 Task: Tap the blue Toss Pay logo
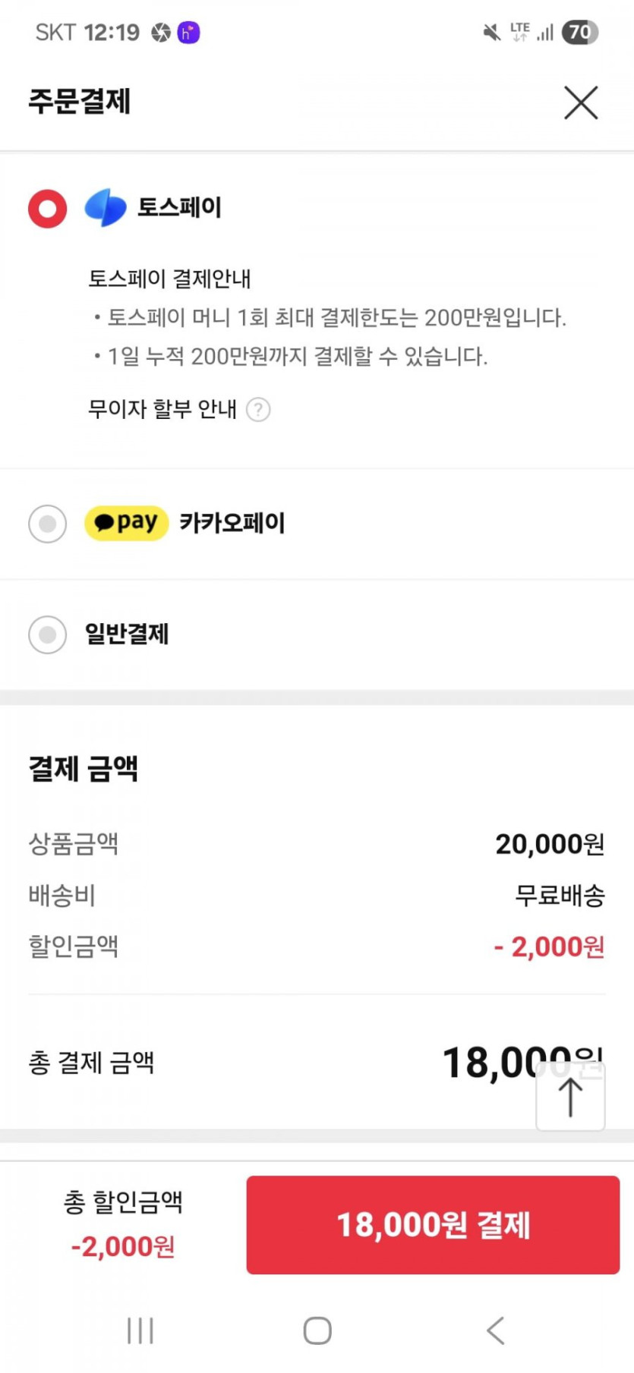pyautogui.click(x=106, y=207)
